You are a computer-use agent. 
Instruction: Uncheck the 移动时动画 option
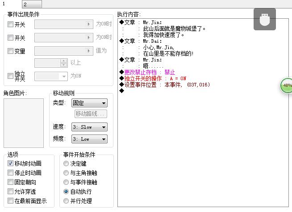tap(10, 163)
